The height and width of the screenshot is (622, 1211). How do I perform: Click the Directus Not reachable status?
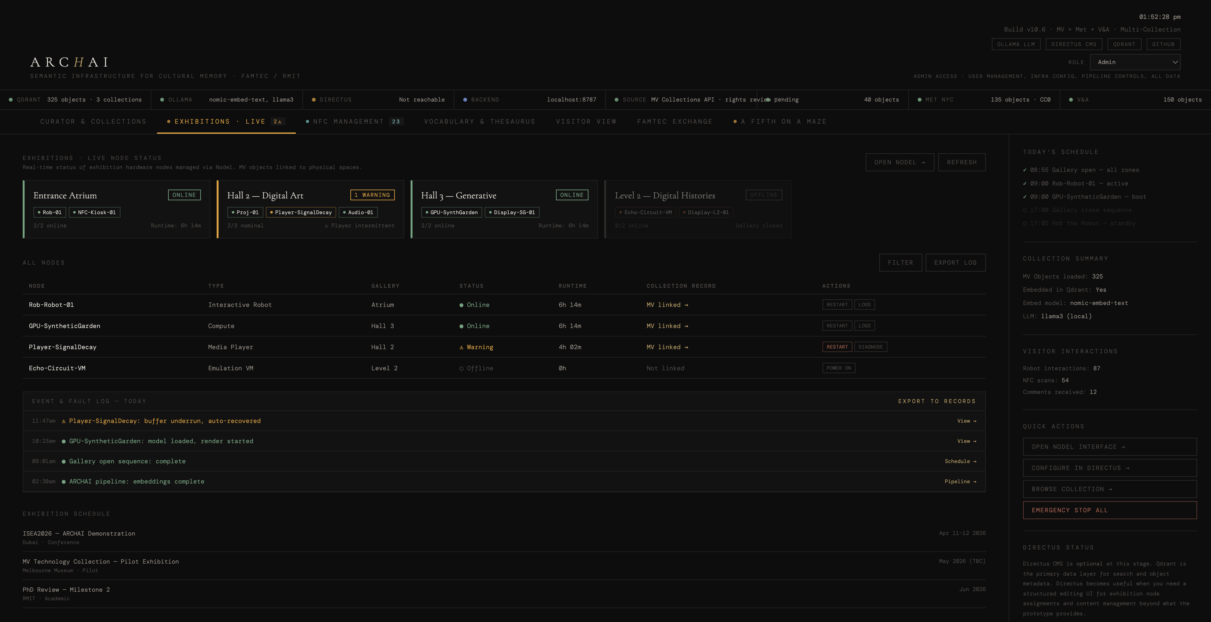[x=422, y=100]
